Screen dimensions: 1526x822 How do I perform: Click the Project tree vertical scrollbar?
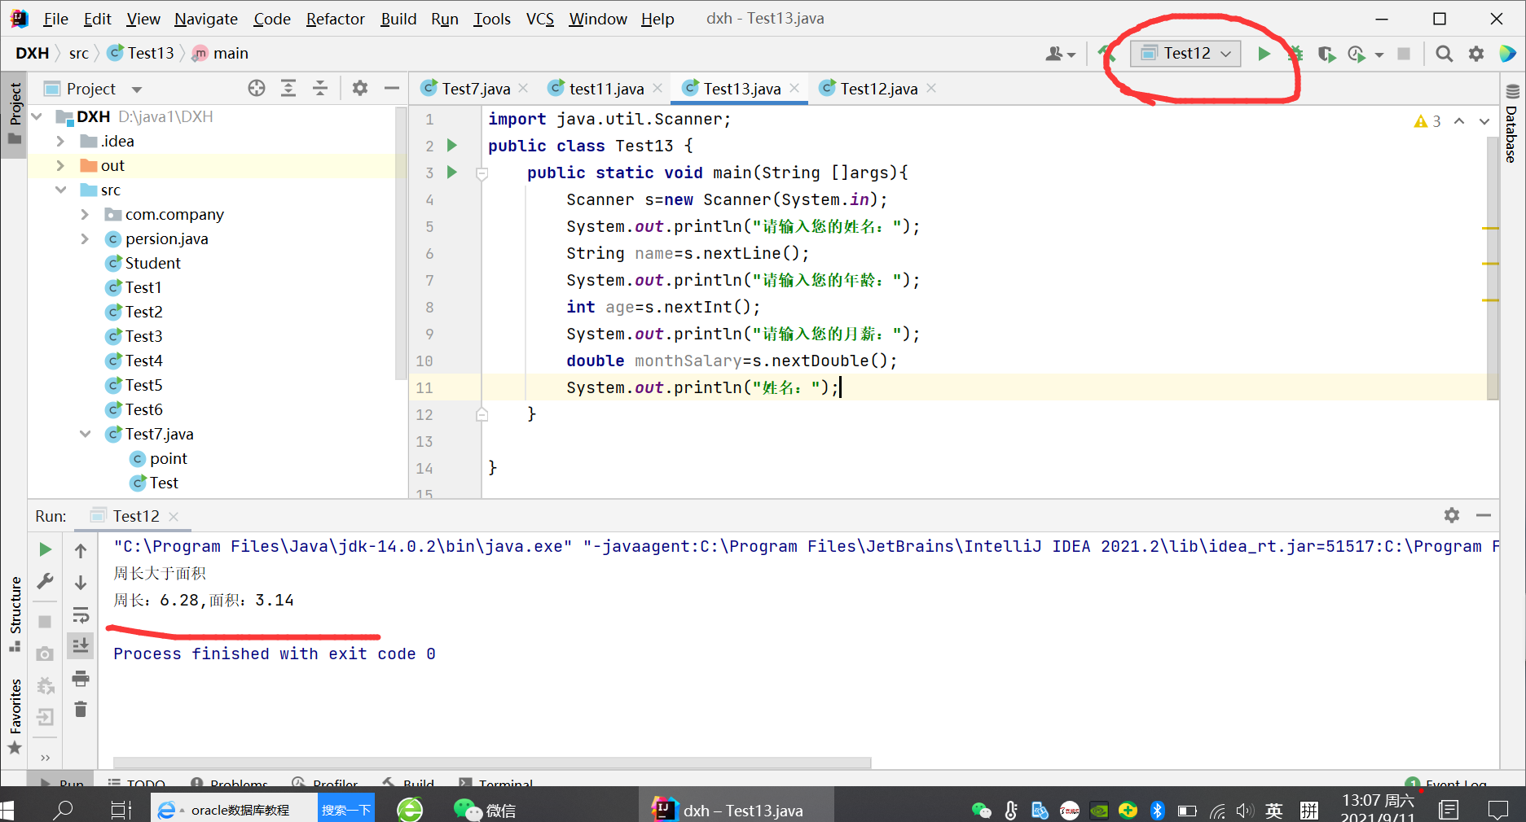(400, 244)
